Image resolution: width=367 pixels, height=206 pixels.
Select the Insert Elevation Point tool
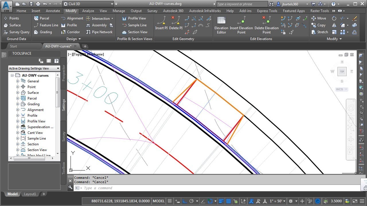coord(241,25)
